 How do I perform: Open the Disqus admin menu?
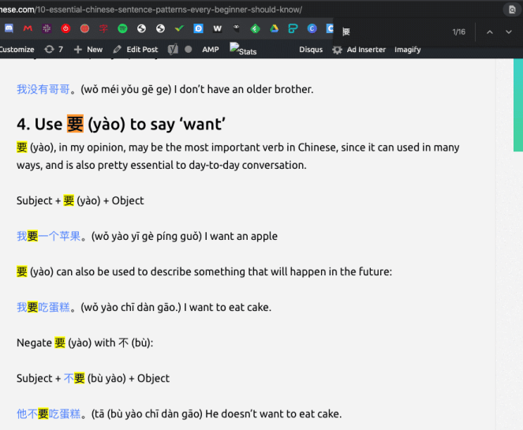310,50
